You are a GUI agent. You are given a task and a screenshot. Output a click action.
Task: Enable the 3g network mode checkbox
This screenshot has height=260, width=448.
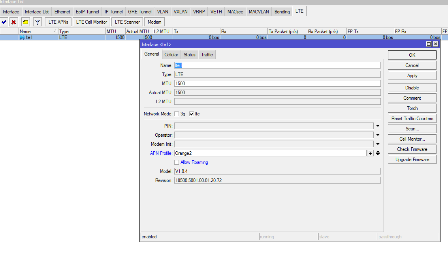177,114
